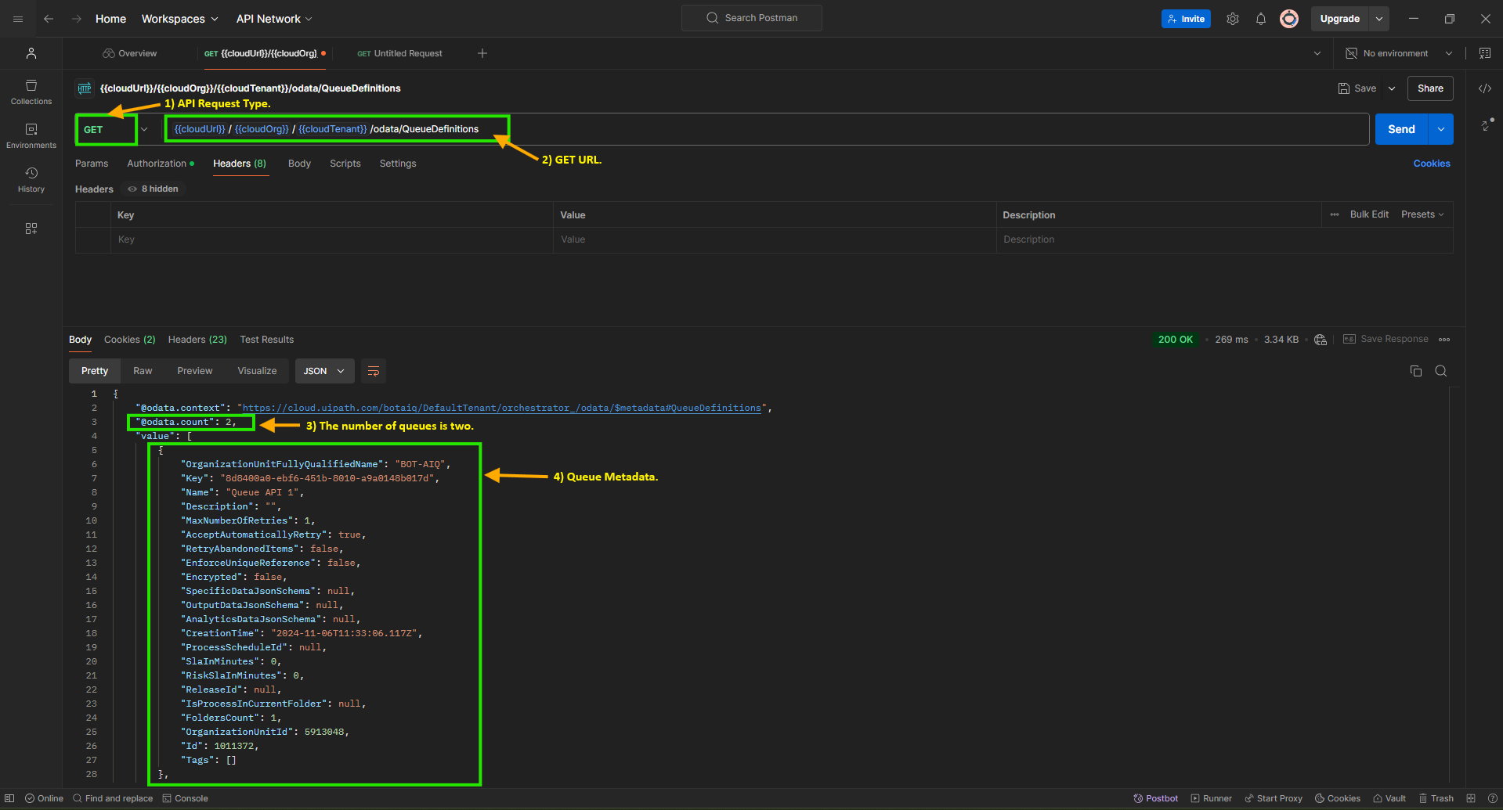Open the notifications bell
This screenshot has width=1503, height=810.
(1261, 19)
